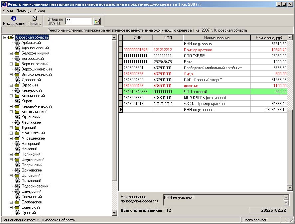The image size is (295, 224).
Task: Expand the Зуевский tree node
Action: point(11,85)
